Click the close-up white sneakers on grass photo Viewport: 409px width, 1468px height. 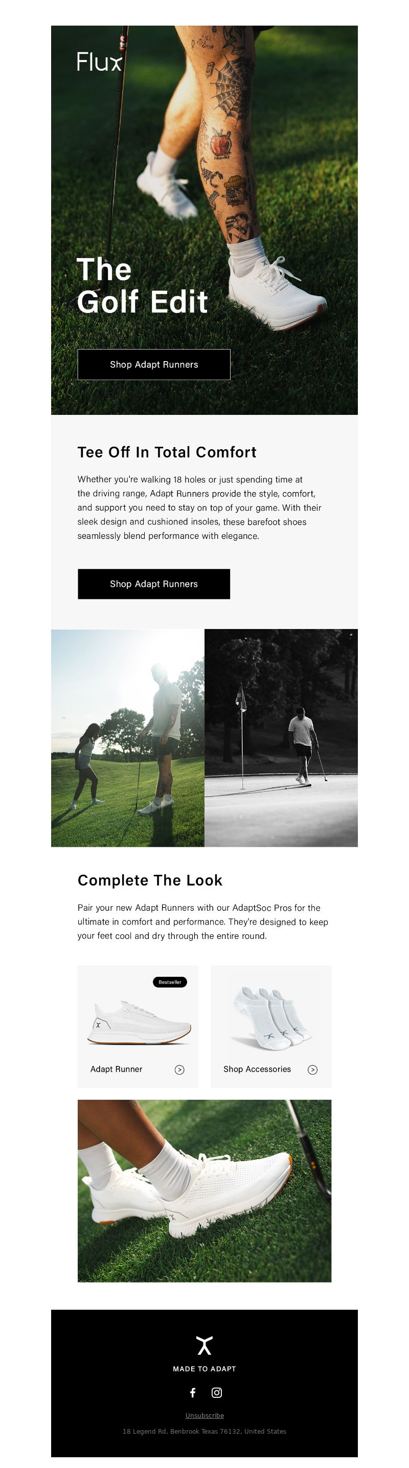coord(204,1191)
